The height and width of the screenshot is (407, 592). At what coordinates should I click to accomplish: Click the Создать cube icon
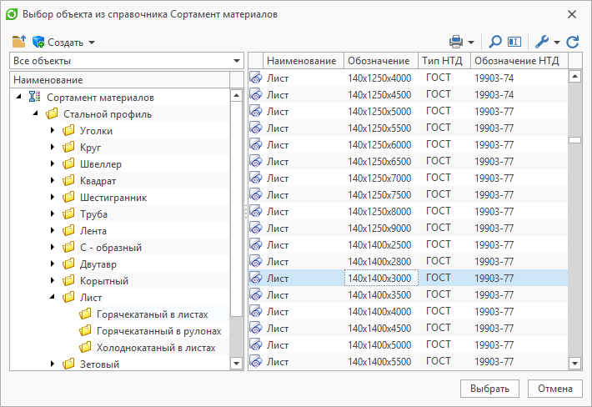(38, 42)
